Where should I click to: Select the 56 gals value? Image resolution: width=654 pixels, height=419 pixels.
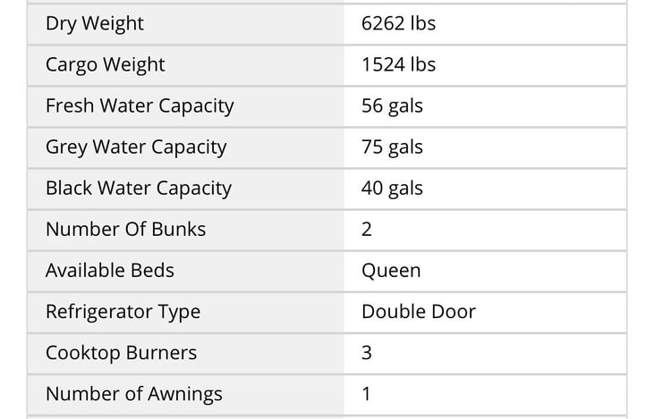(x=392, y=106)
